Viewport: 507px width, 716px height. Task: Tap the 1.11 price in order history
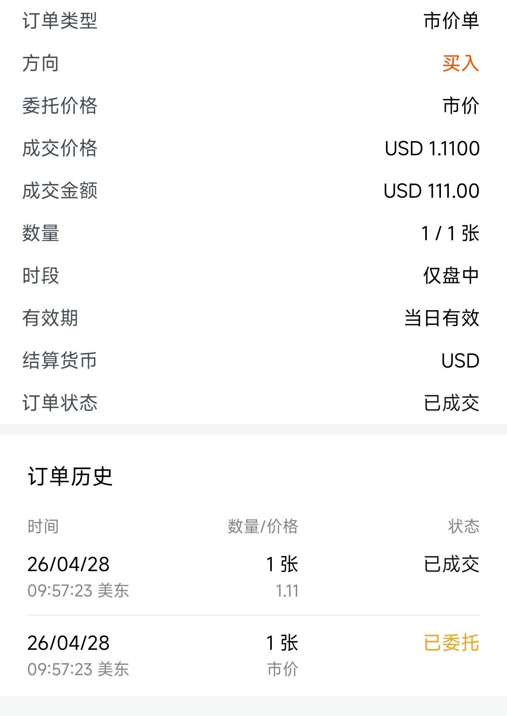(287, 591)
